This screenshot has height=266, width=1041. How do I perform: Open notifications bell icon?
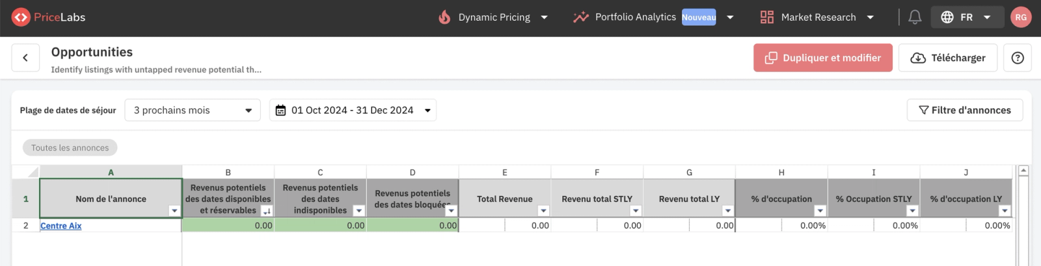915,18
